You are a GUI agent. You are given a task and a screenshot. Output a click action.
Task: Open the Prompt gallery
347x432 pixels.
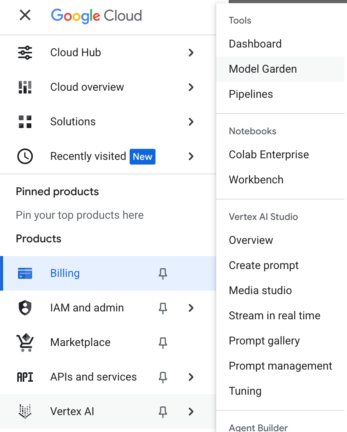coord(280,341)
